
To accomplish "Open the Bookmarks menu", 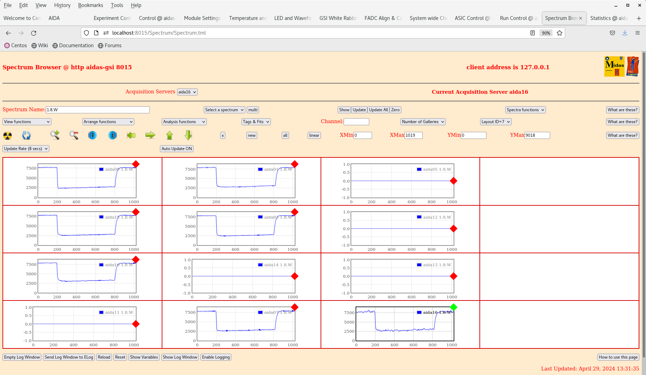I will click(90, 5).
